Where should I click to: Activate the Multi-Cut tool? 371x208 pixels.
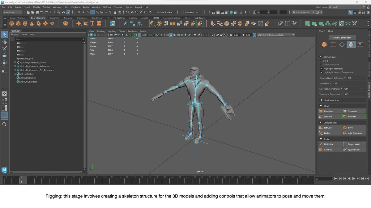click(x=330, y=144)
